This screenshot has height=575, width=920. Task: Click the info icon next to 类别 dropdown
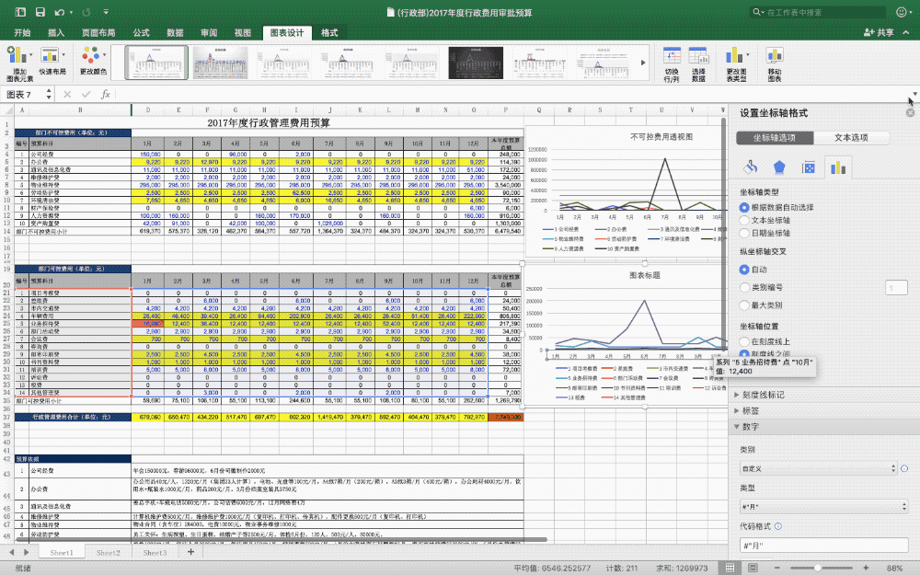pos(904,468)
